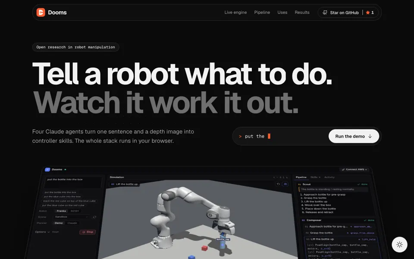Click the simulation time readout 't = 3.1 s'
414x259 pixels.
coord(280,177)
